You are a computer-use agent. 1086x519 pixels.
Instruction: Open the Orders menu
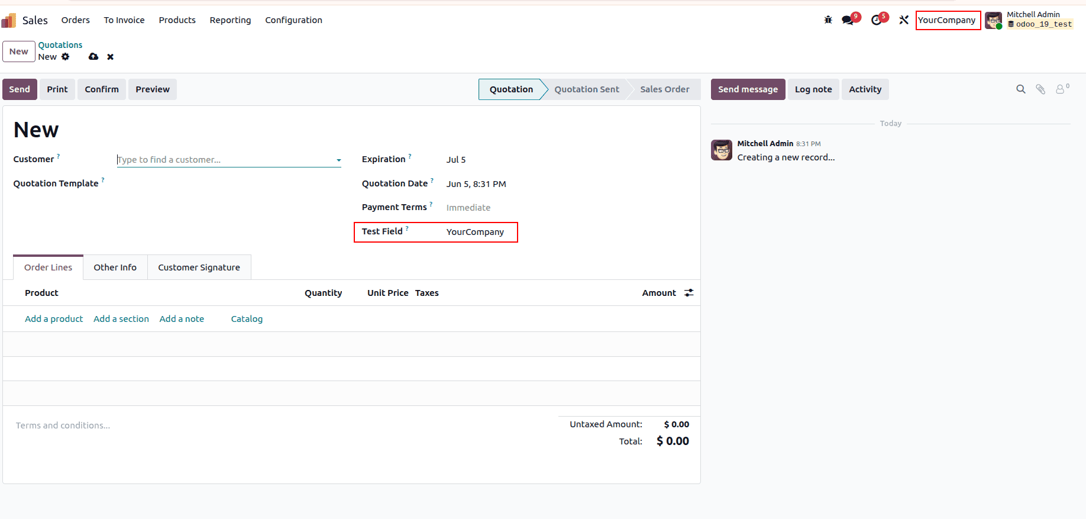(76, 20)
